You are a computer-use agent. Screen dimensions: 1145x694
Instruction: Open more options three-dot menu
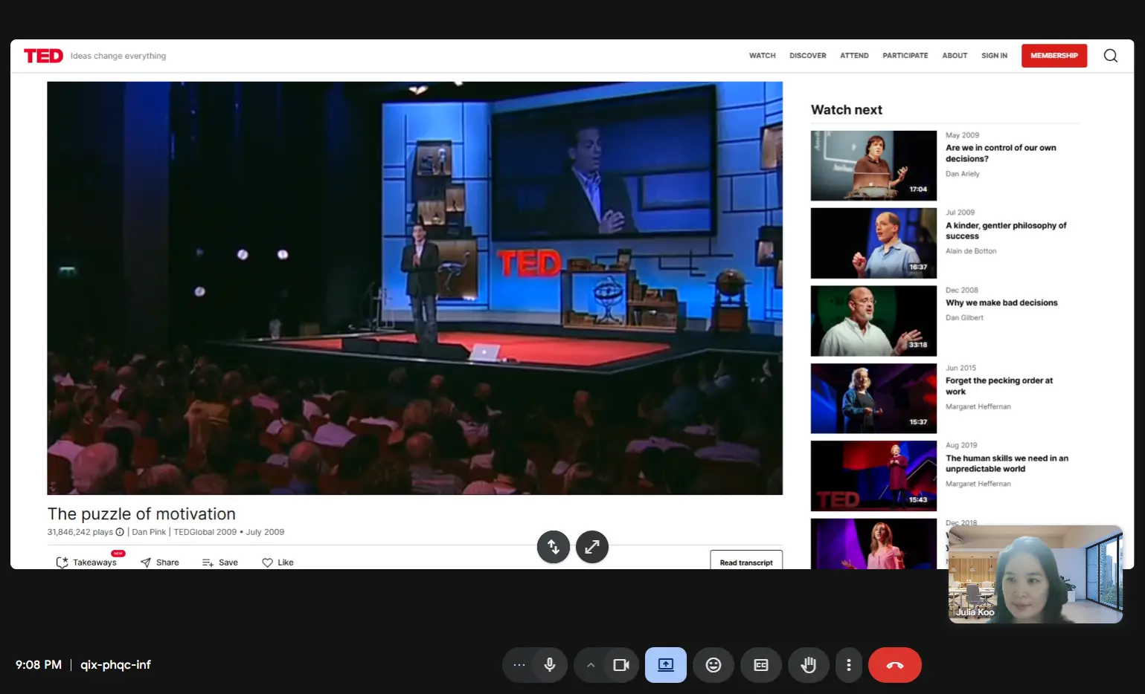[849, 665]
